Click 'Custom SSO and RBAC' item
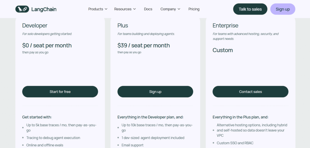Viewport: 310px width, 148px height. pos(235,143)
